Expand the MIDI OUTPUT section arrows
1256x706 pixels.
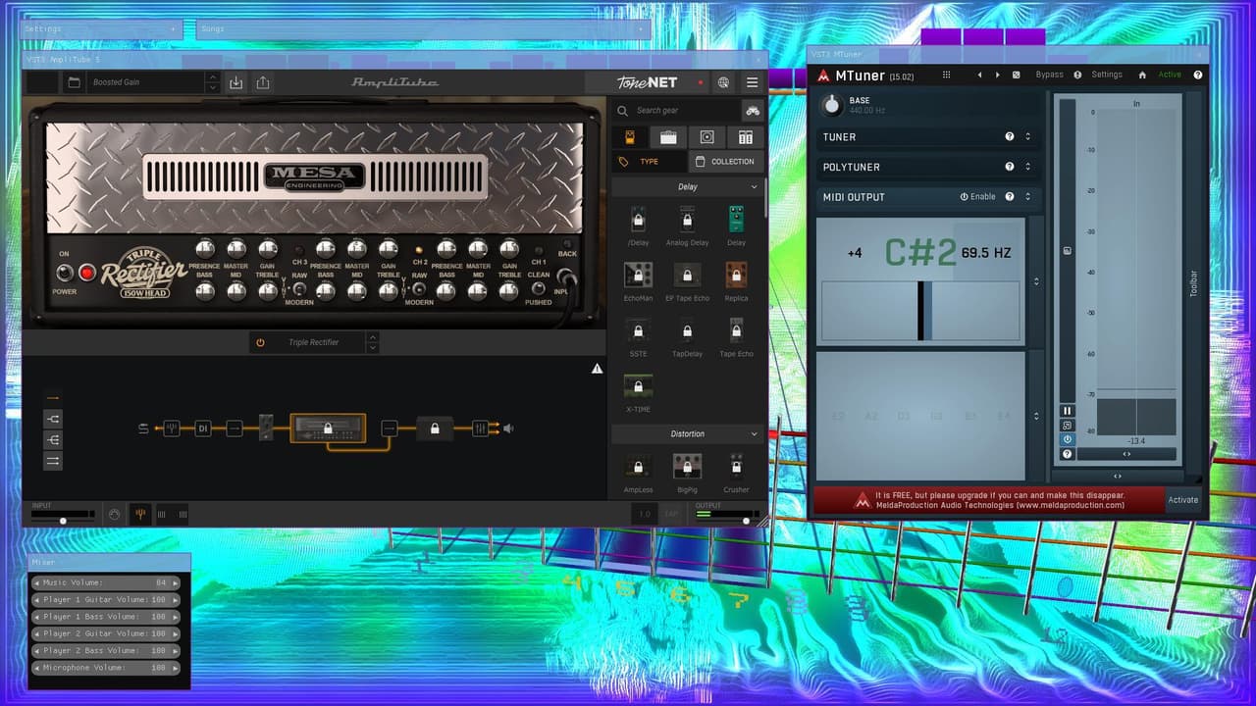point(1028,197)
